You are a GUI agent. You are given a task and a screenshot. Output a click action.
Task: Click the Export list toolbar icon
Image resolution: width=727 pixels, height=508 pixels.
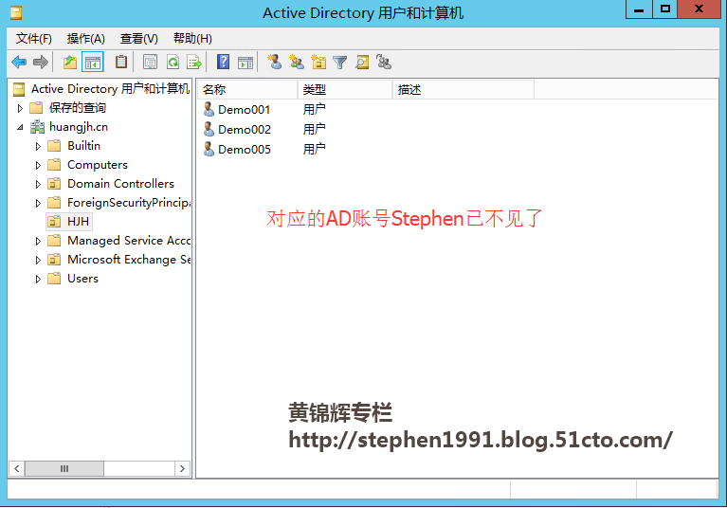coord(194,63)
